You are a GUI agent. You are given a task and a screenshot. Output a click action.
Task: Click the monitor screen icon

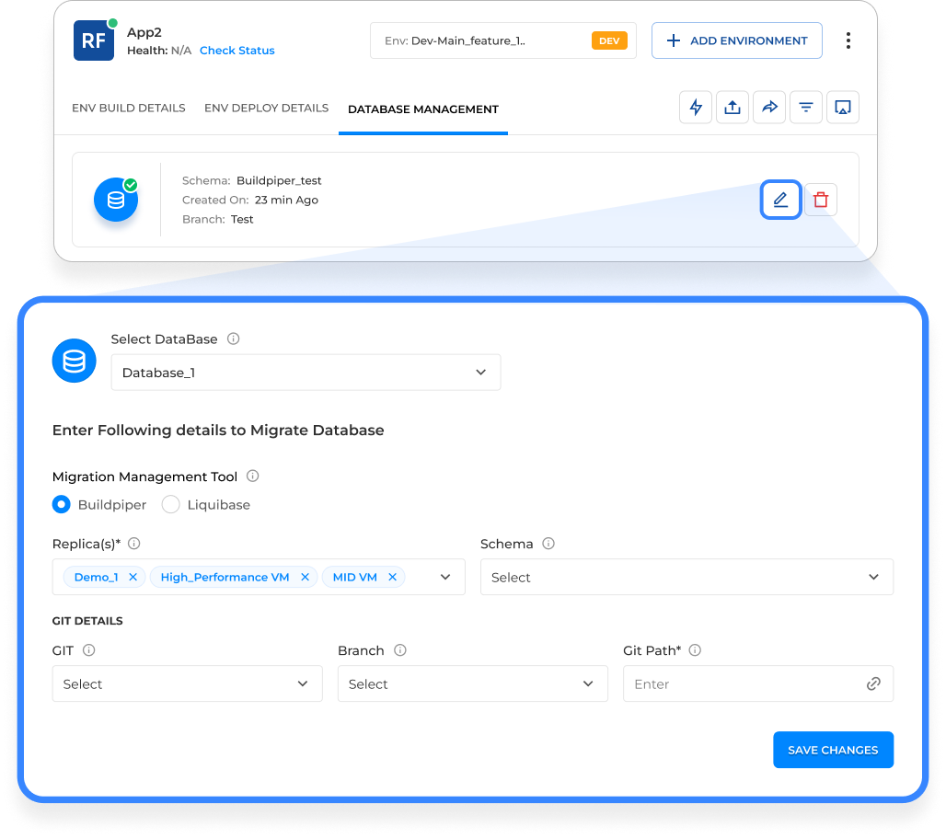pyautogui.click(x=842, y=108)
